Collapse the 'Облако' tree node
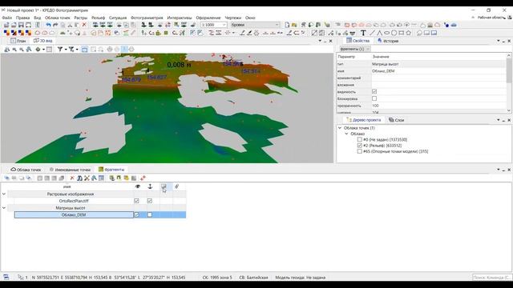513x288 pixels. (346, 134)
